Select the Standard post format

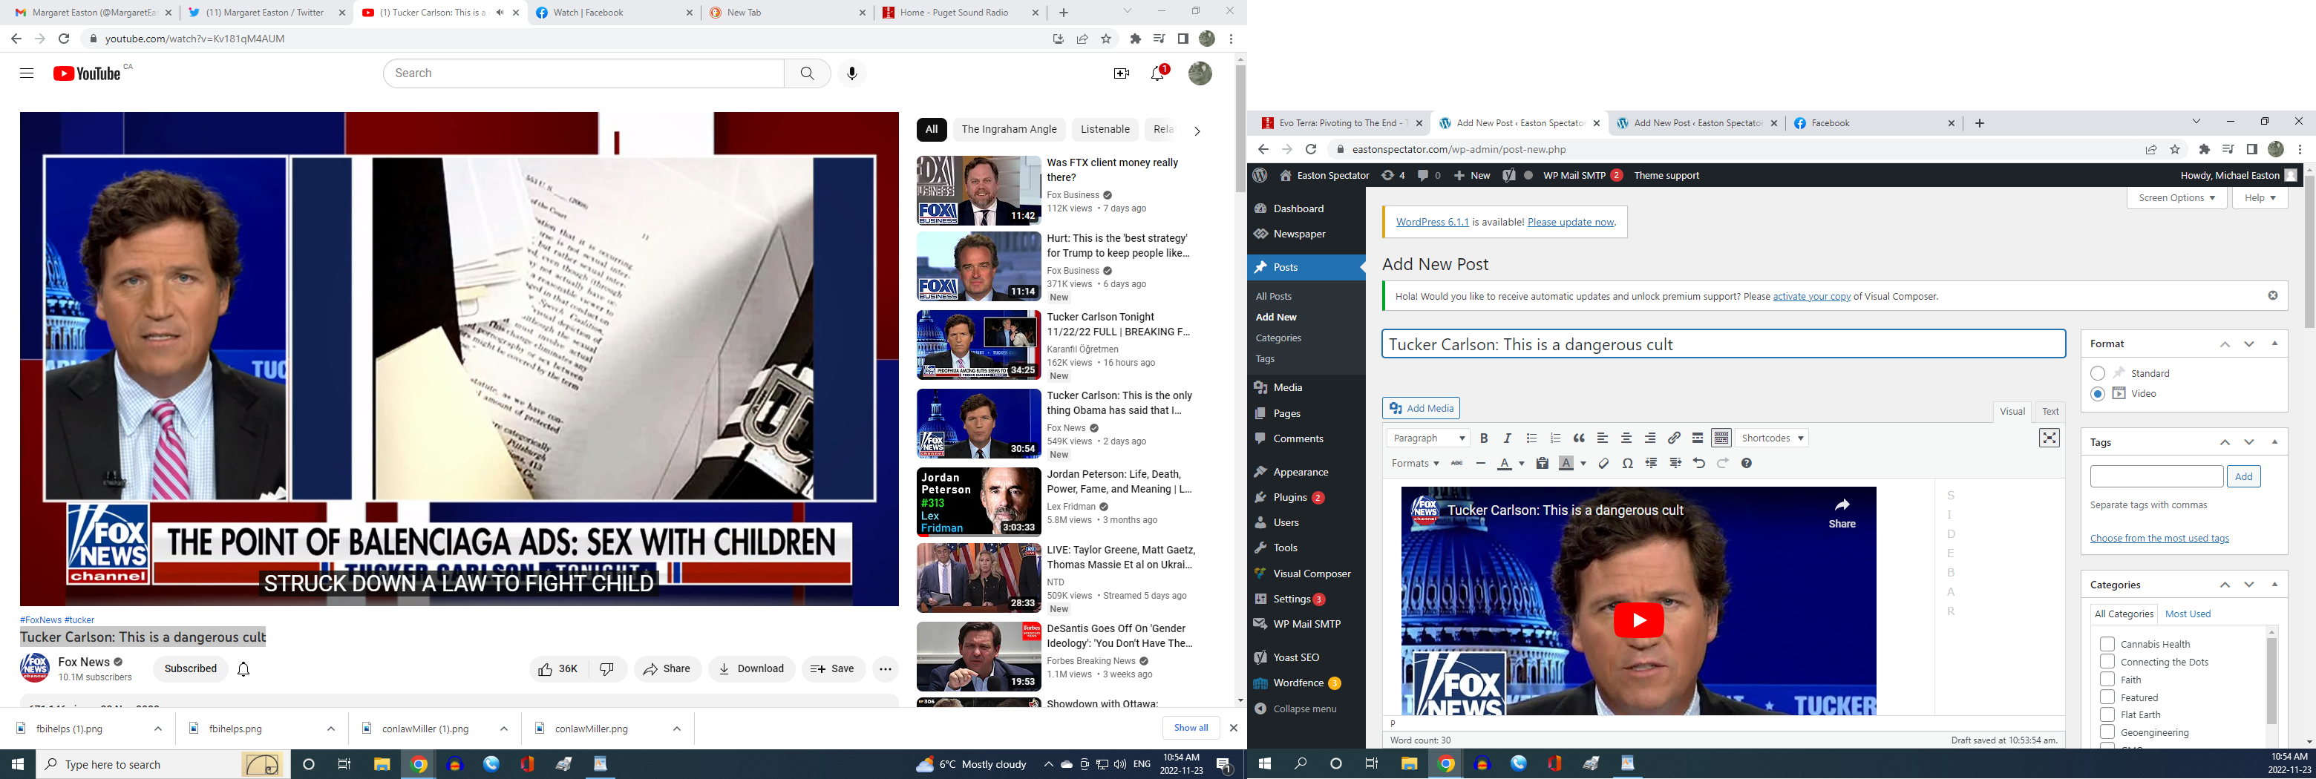tap(2098, 374)
